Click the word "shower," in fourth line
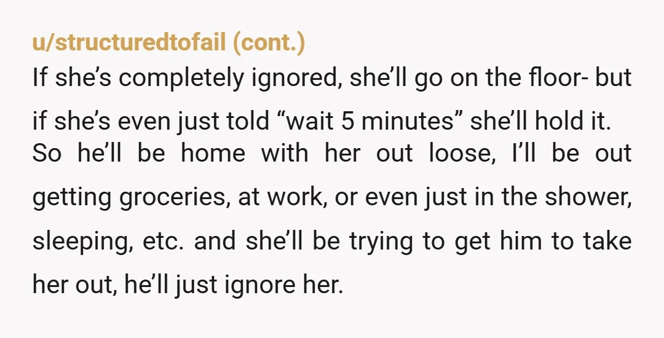664x338 pixels. (588, 197)
